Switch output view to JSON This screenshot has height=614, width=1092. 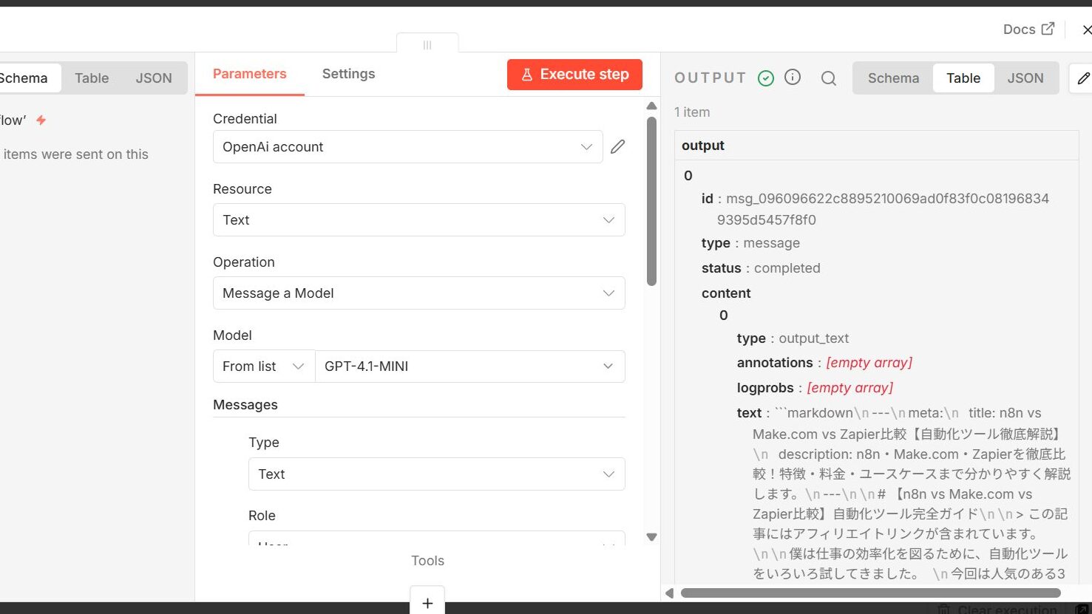[1025, 78]
